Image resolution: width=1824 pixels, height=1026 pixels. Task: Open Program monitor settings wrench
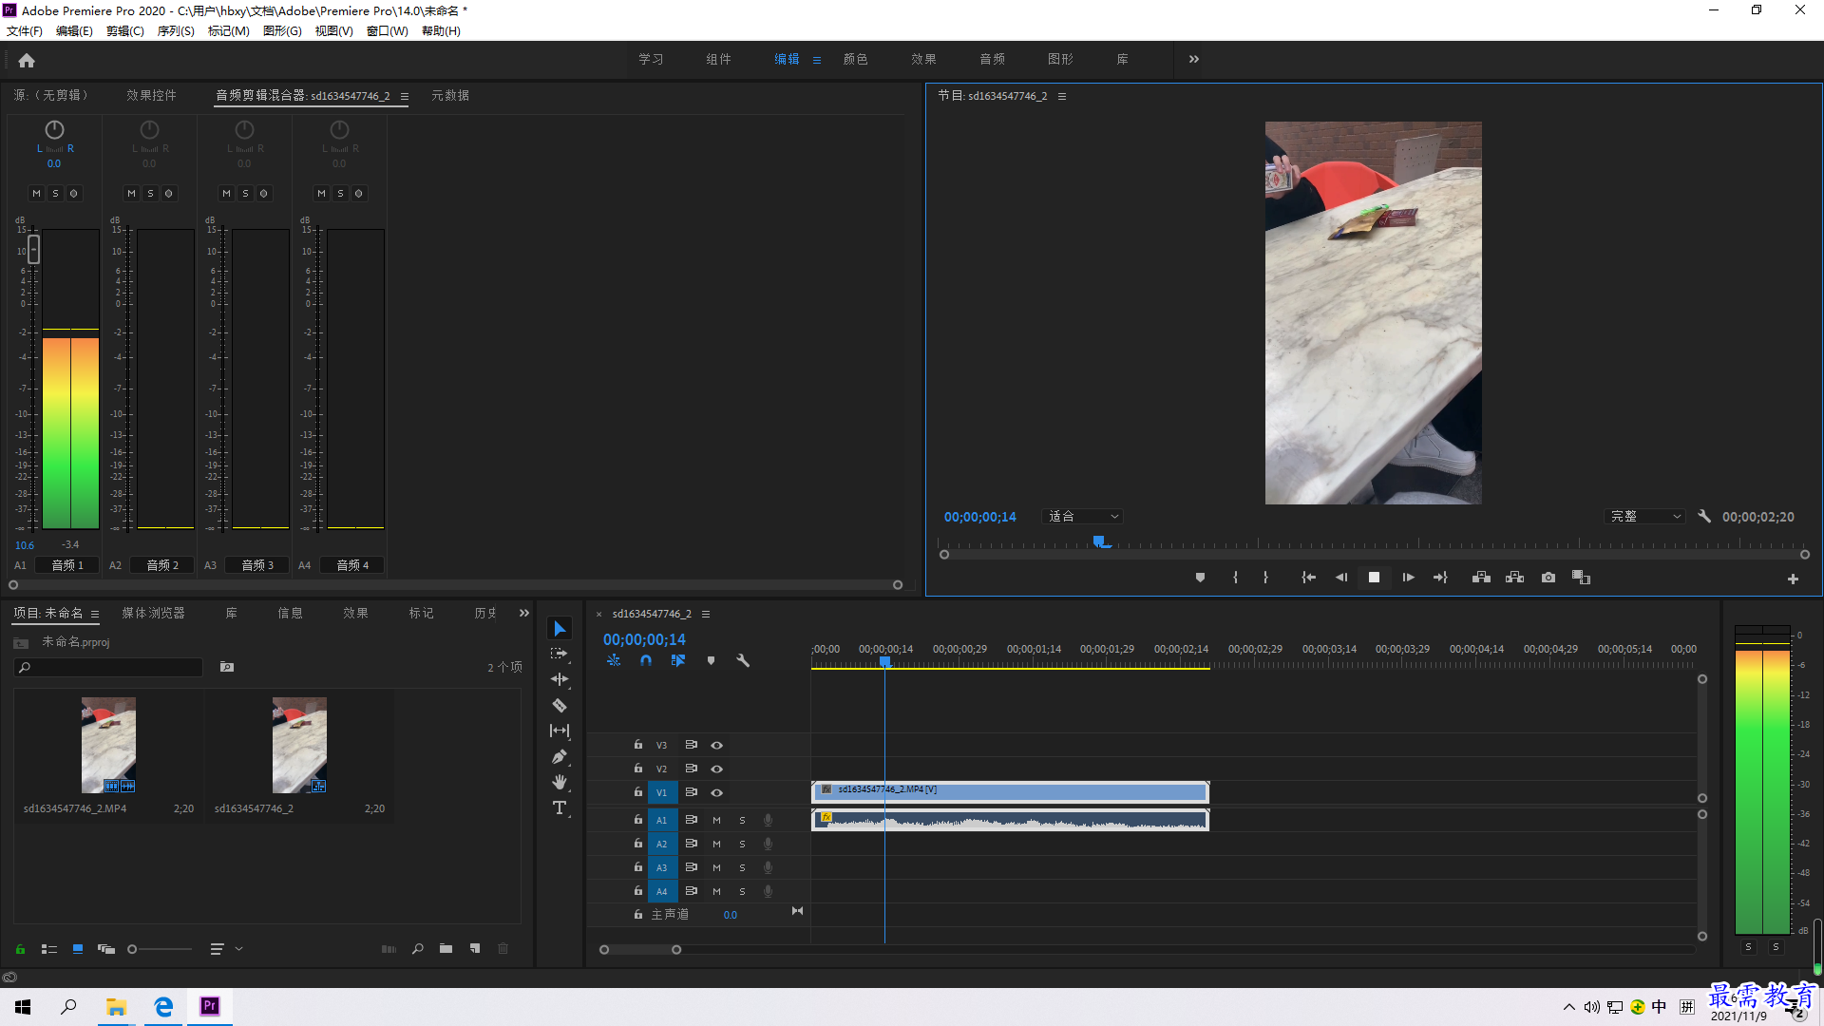1704,517
